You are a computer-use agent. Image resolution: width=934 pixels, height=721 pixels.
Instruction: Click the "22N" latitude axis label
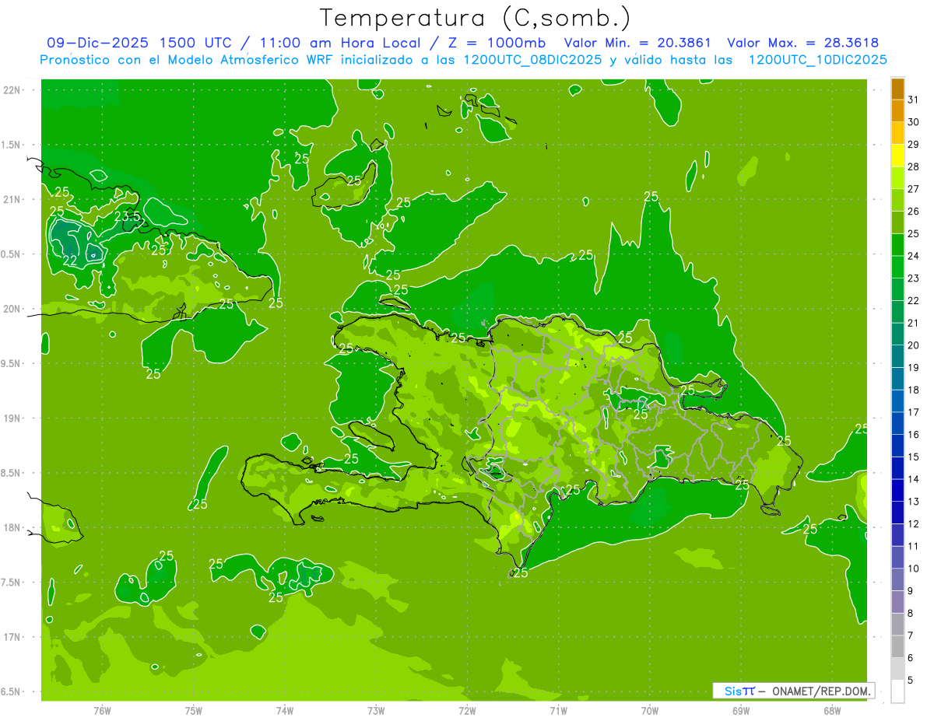pos(12,89)
